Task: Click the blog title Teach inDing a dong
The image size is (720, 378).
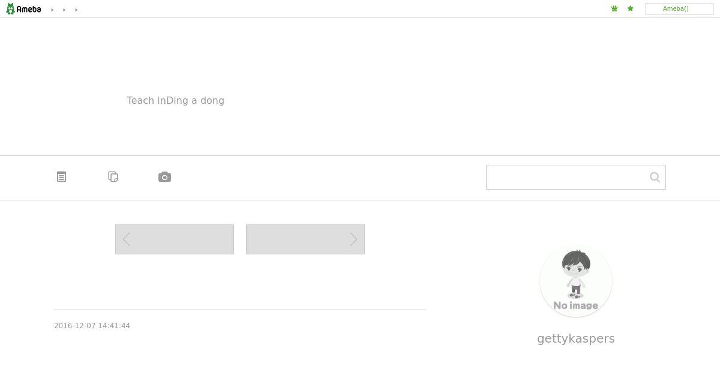Action: pos(176,100)
